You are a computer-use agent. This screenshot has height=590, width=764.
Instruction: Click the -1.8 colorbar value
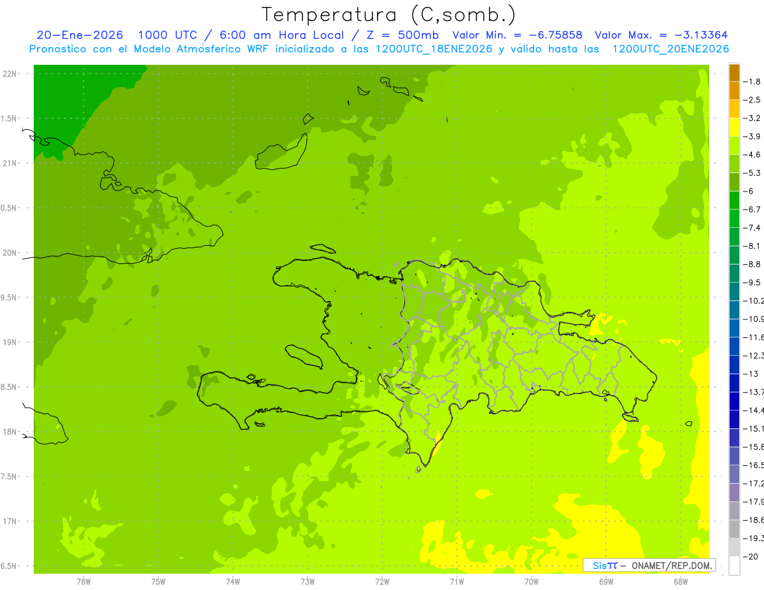coord(753,81)
